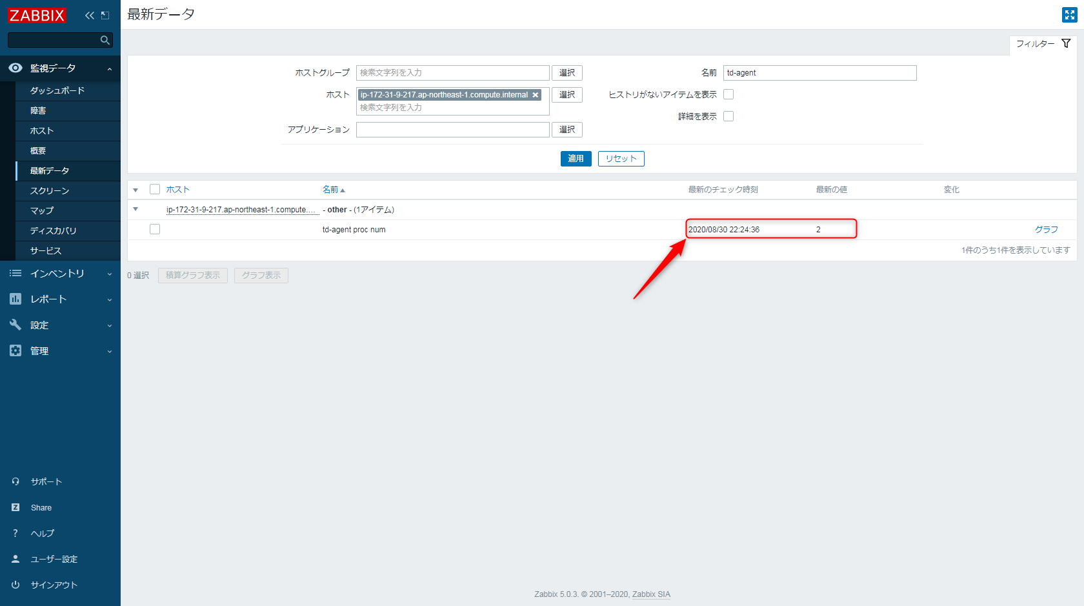Click the ip-172-31-9-217 host link in table
Viewport: 1084px width, 606px height.
point(243,210)
